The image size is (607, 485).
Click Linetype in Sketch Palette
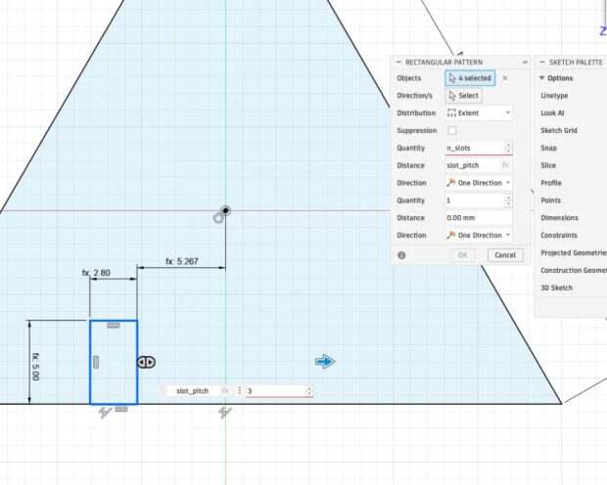[554, 96]
